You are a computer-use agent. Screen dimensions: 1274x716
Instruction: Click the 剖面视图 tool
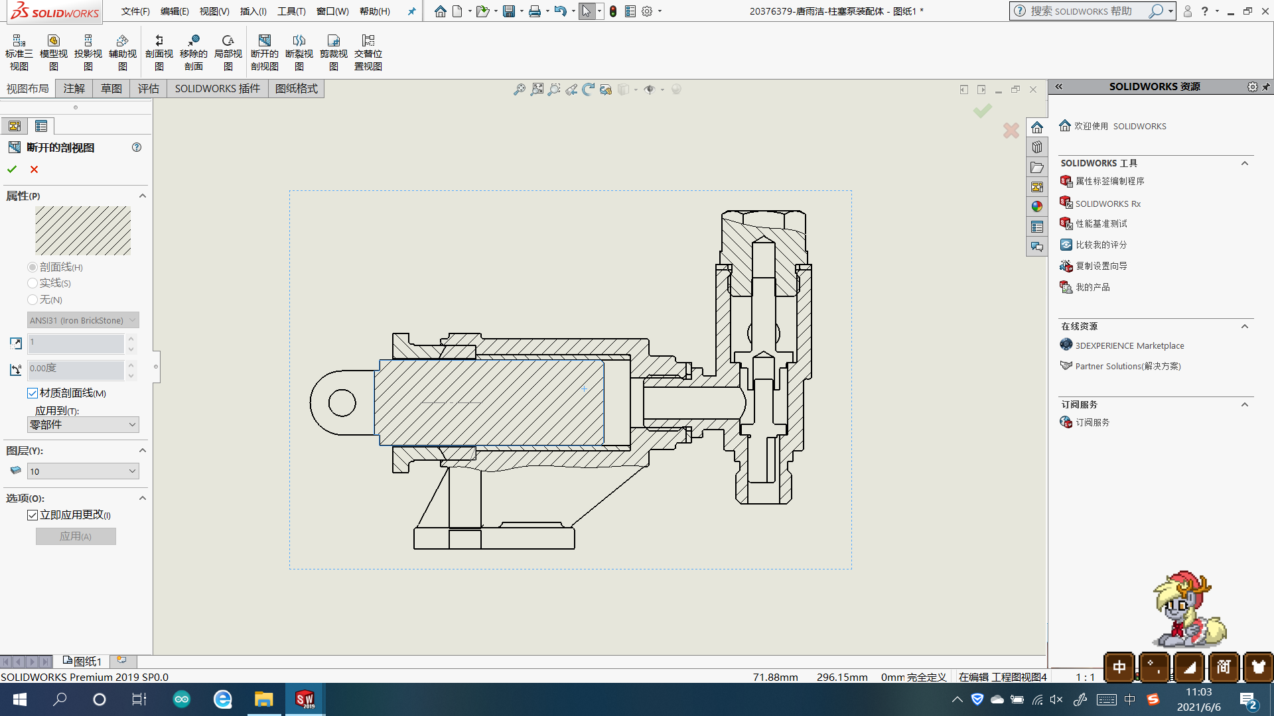(159, 53)
